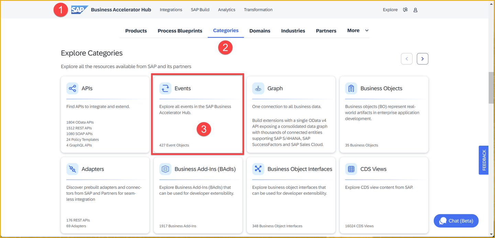
Task: Open the Transformation menu
Action: pos(258,10)
